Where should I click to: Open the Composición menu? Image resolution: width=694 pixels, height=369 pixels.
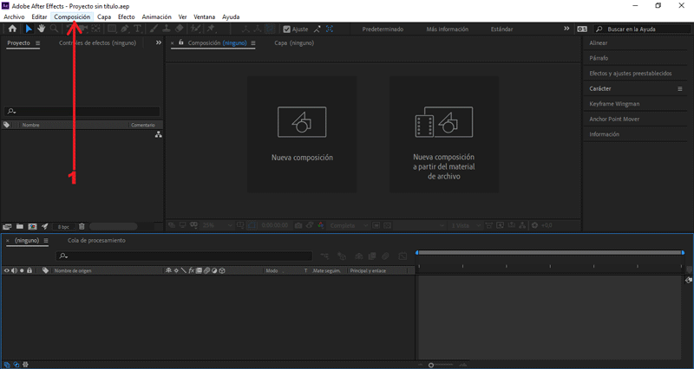(72, 16)
